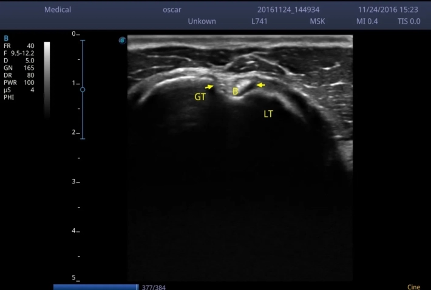Viewport: 431px width, 290px height.
Task: Select the GT annotation label
Action: coord(200,96)
